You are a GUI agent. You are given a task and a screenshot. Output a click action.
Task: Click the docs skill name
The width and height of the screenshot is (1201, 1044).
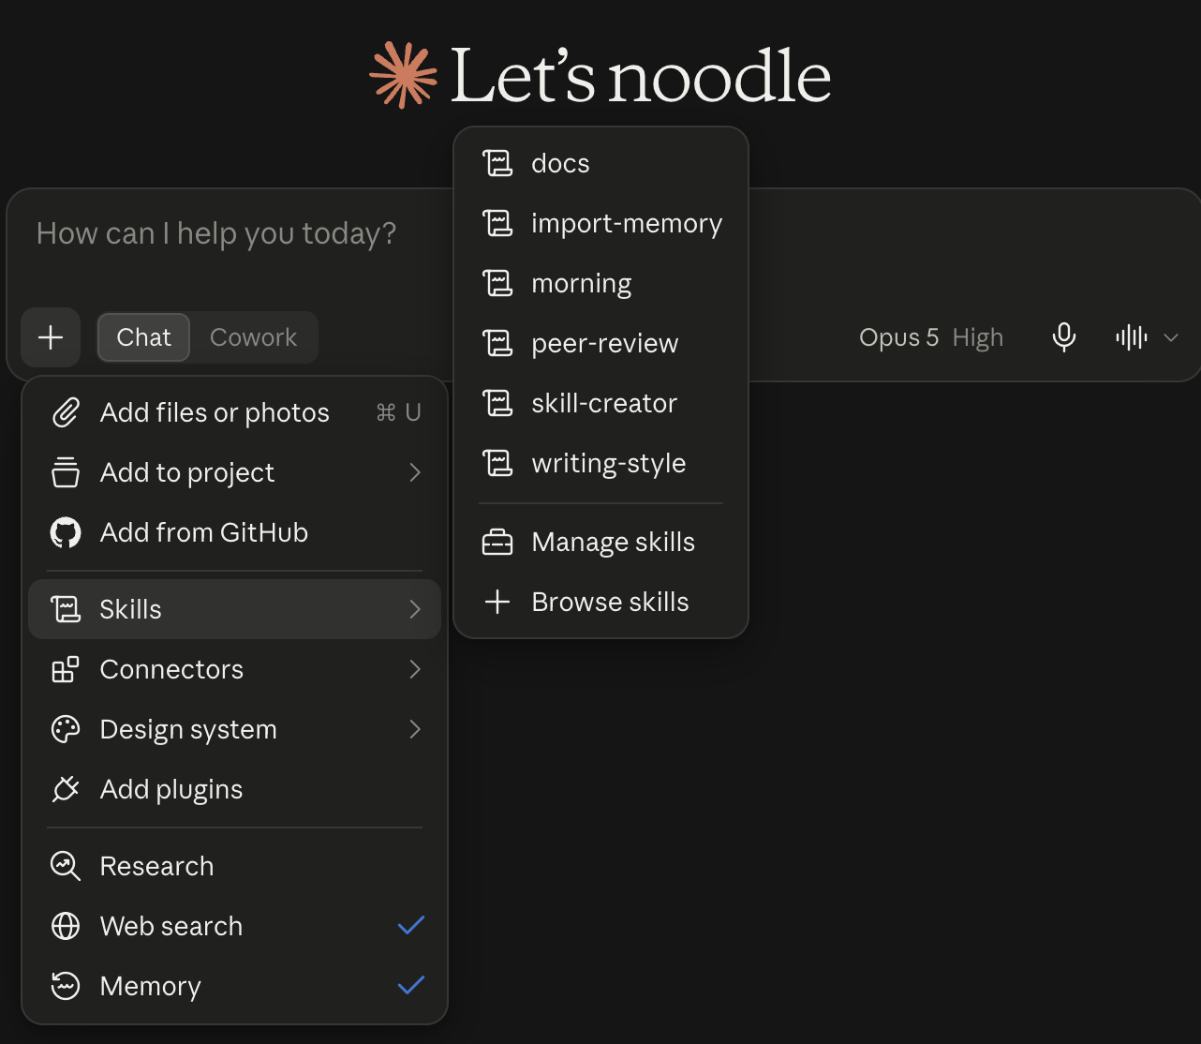click(560, 163)
